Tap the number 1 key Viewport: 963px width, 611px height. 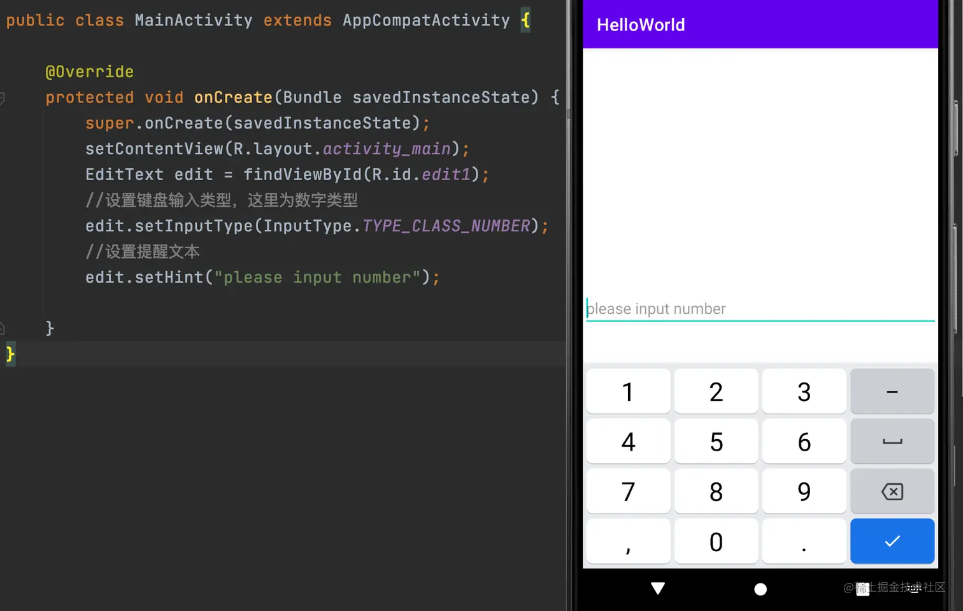coord(628,391)
